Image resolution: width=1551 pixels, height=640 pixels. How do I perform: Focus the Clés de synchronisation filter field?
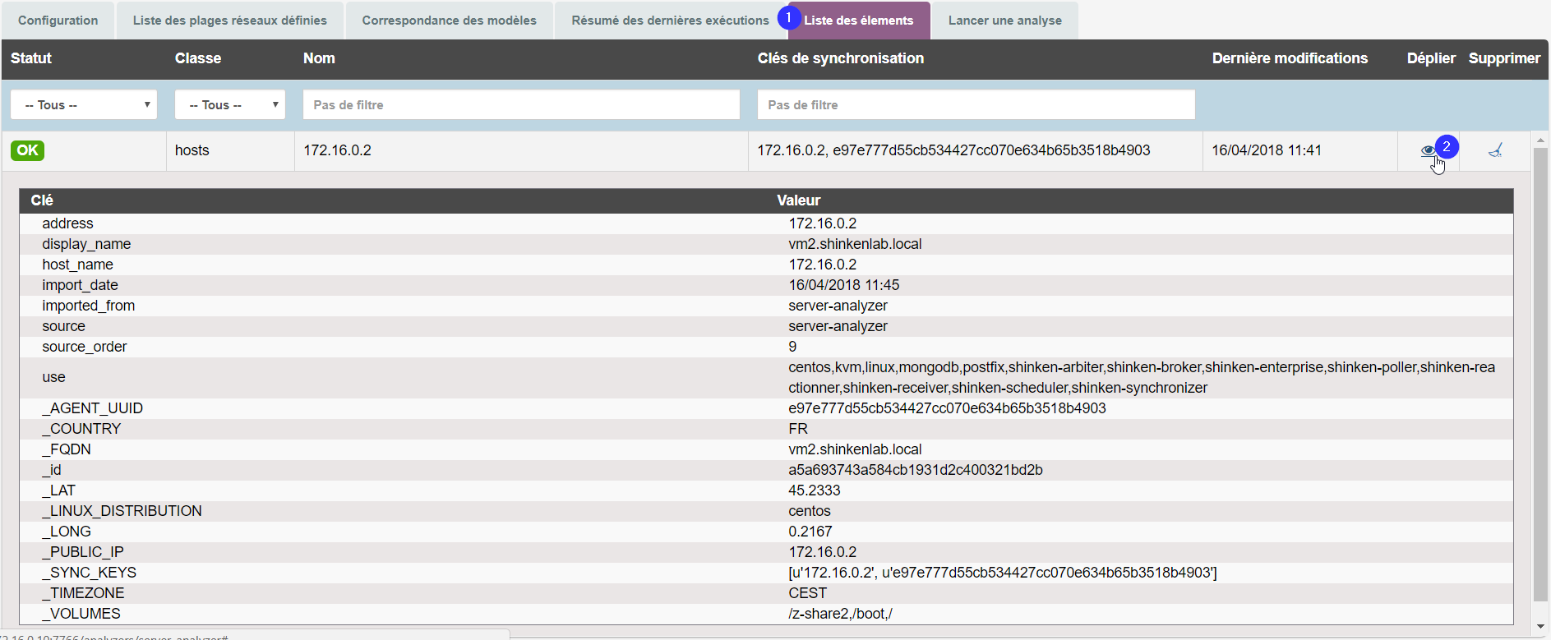(x=976, y=105)
